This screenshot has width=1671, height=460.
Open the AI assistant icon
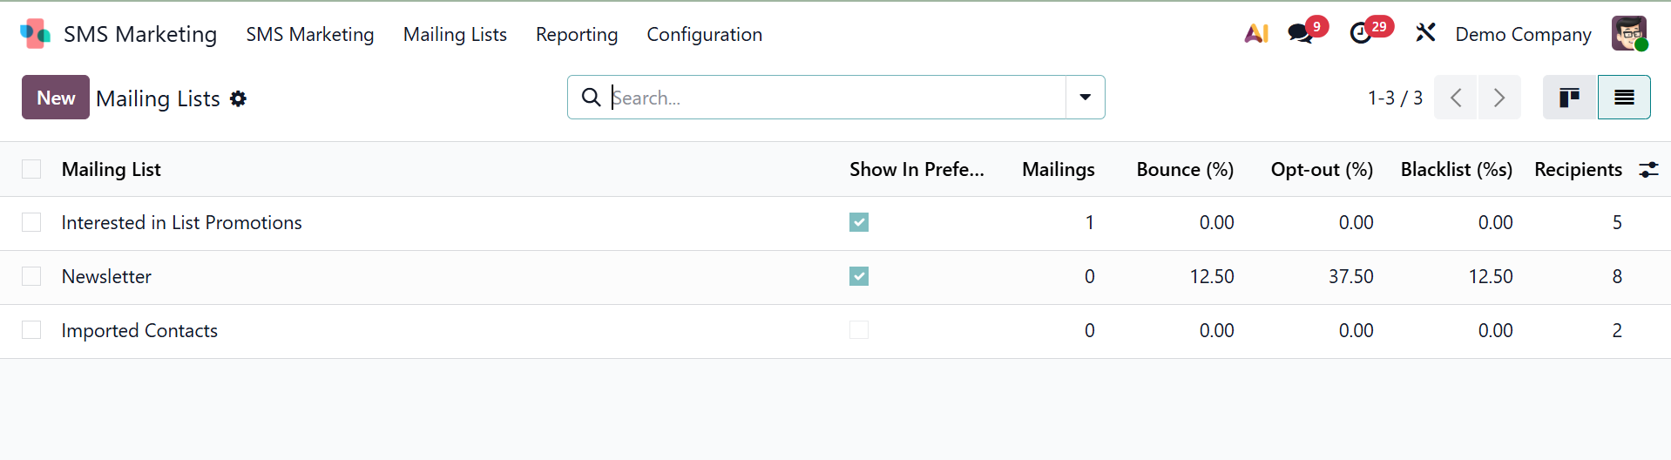[1255, 34]
